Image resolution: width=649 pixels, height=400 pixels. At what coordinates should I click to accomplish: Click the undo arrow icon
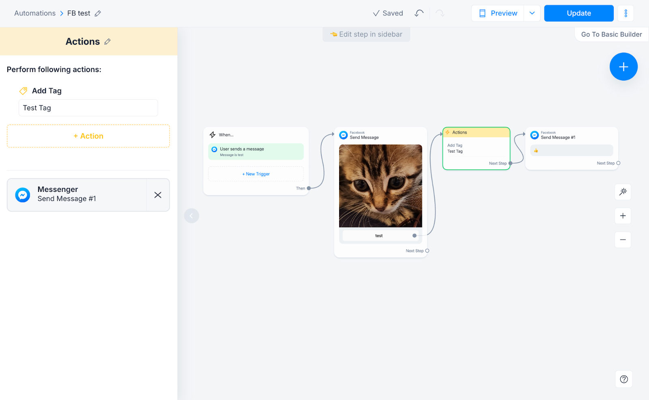(x=419, y=13)
